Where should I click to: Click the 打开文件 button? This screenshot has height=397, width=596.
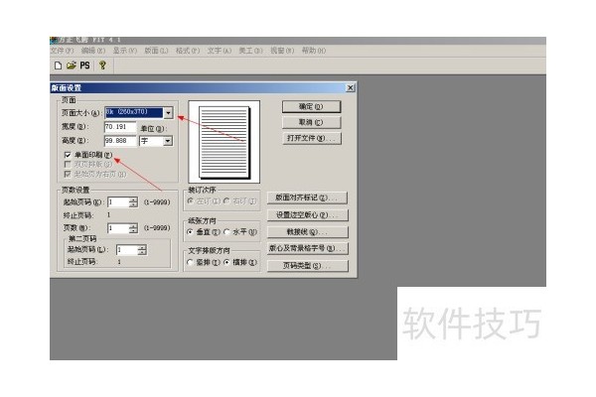[311, 138]
